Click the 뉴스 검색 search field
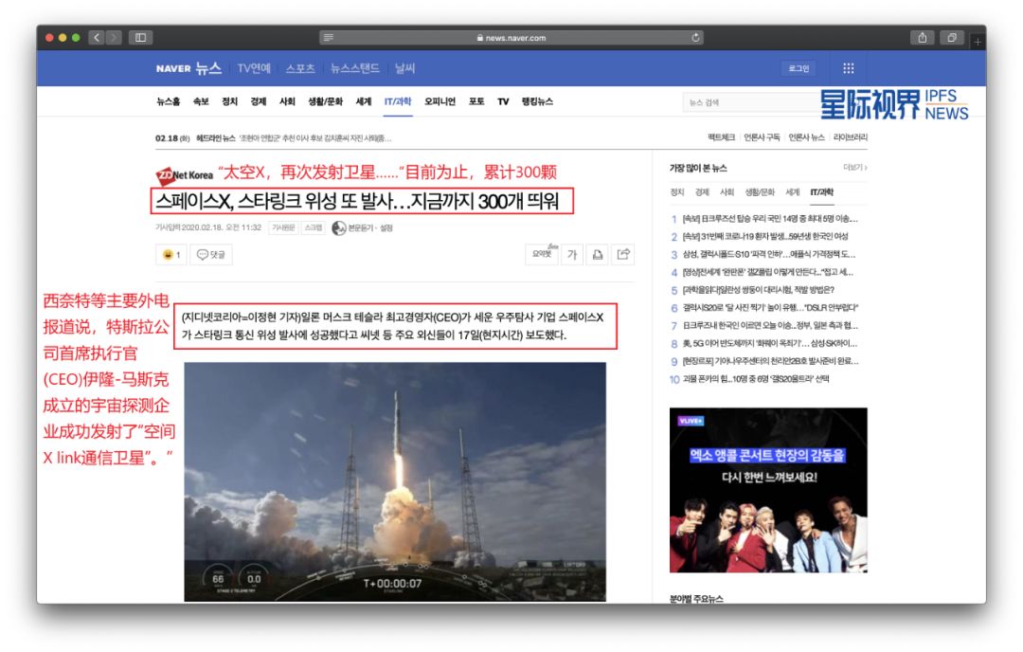Image resolution: width=1023 pixels, height=652 pixels. coord(750,102)
